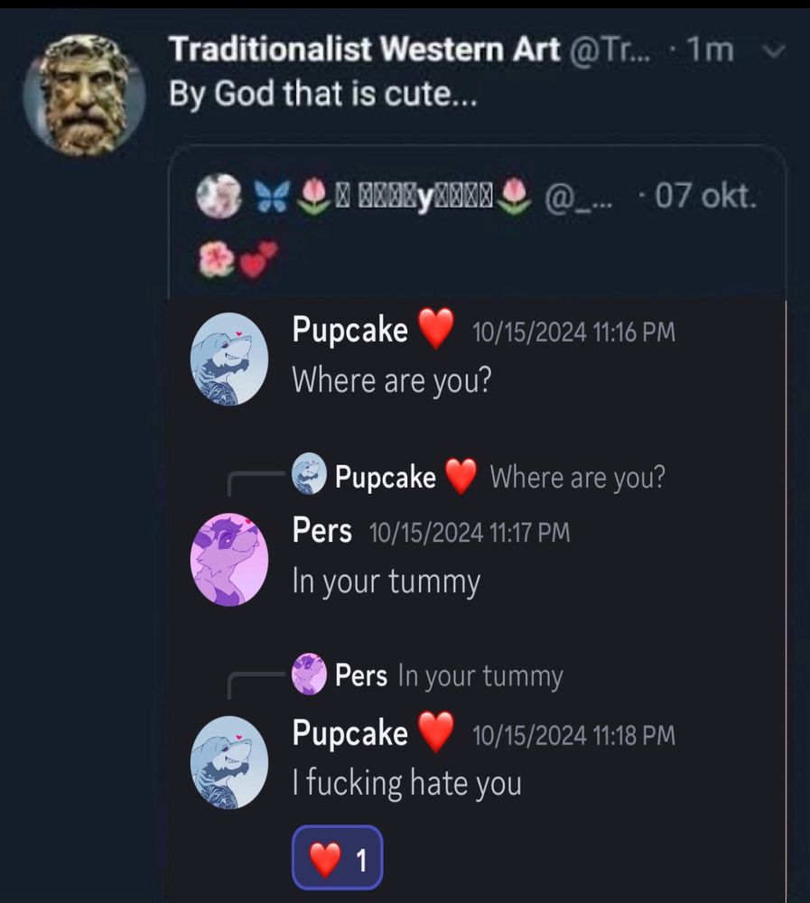
Task: Open Pupcake's avatar on the last message
Action: click(x=229, y=762)
